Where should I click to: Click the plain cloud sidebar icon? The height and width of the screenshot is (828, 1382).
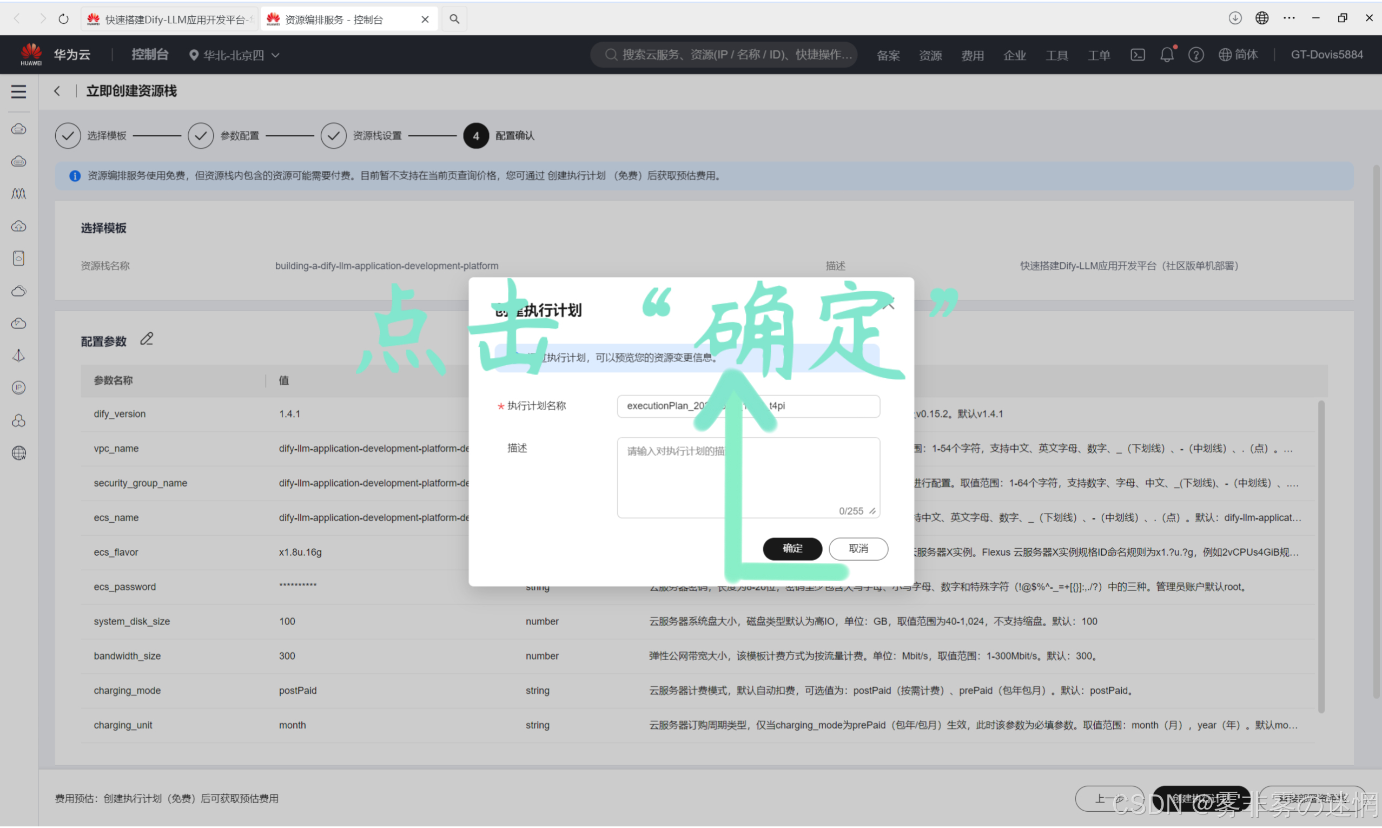coord(18,291)
